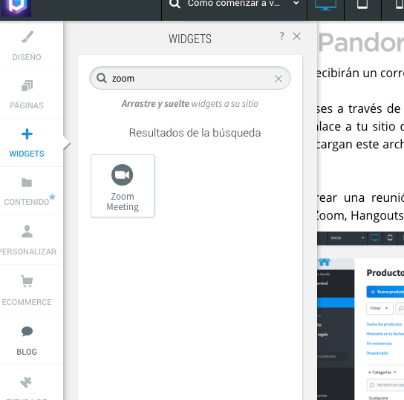
Task: Open the Blog panel in sidebar
Action: [27, 340]
